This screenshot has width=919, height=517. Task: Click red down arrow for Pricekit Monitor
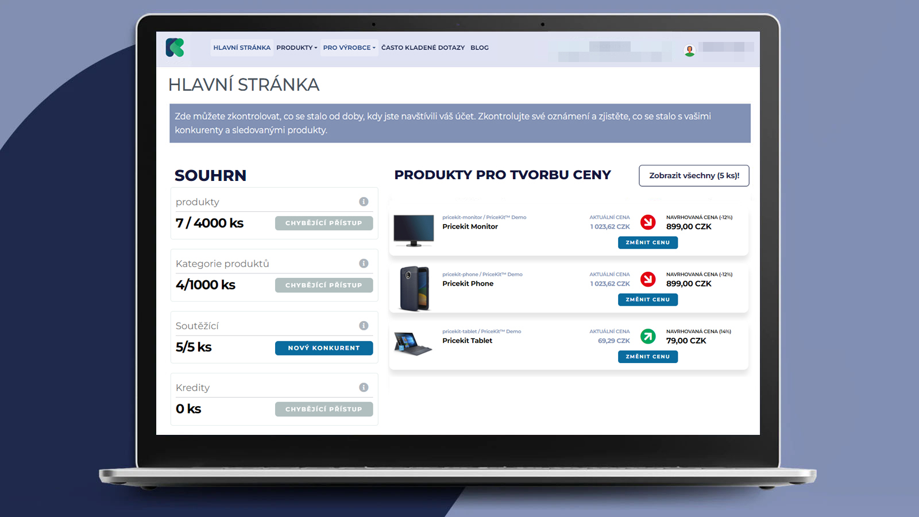click(x=648, y=222)
